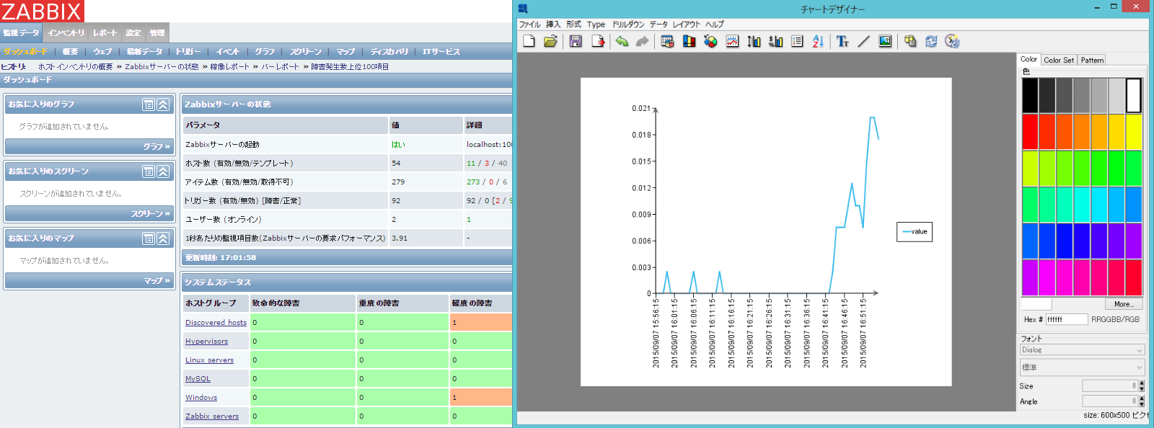Collapse the favorite screens widget

coord(164,171)
